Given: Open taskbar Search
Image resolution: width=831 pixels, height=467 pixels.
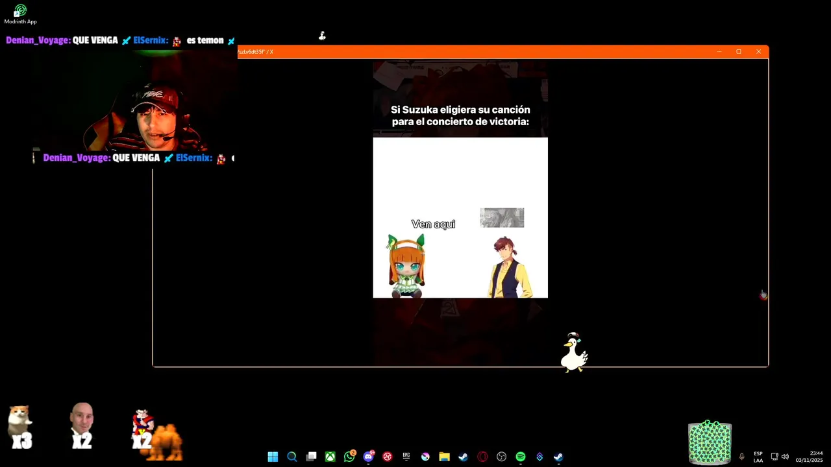Looking at the screenshot, I should click(x=292, y=457).
